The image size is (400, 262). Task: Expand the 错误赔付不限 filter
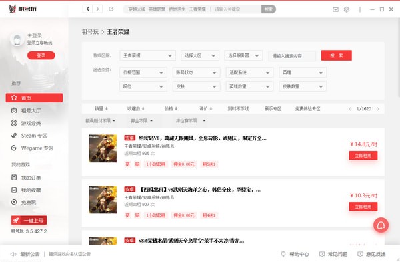click(100, 120)
